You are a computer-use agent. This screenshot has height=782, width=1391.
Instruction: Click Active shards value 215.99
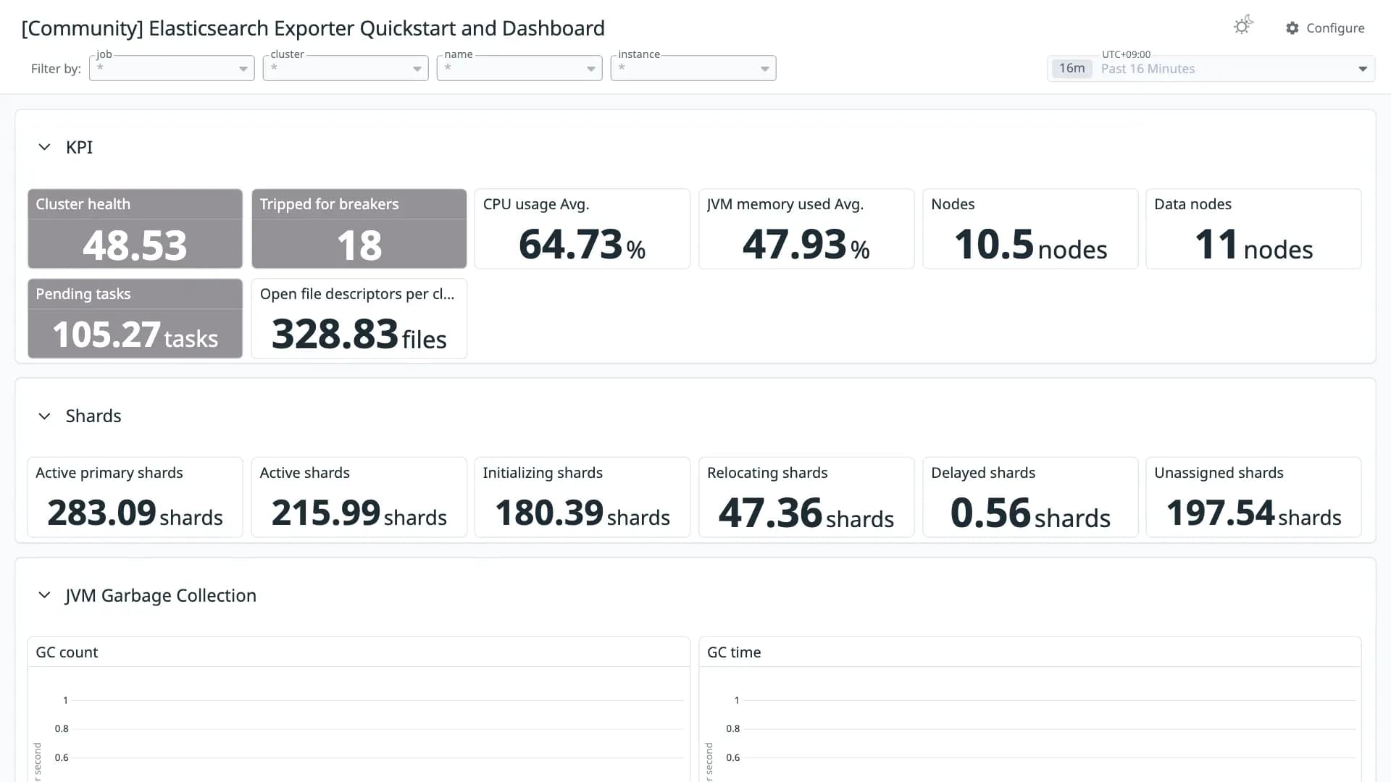coord(325,513)
